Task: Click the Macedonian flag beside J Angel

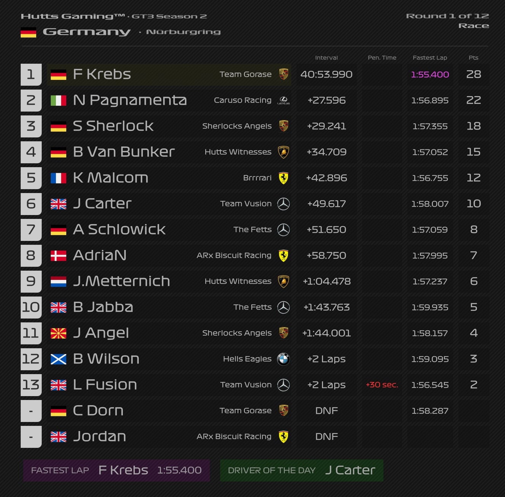Action: [x=59, y=333]
